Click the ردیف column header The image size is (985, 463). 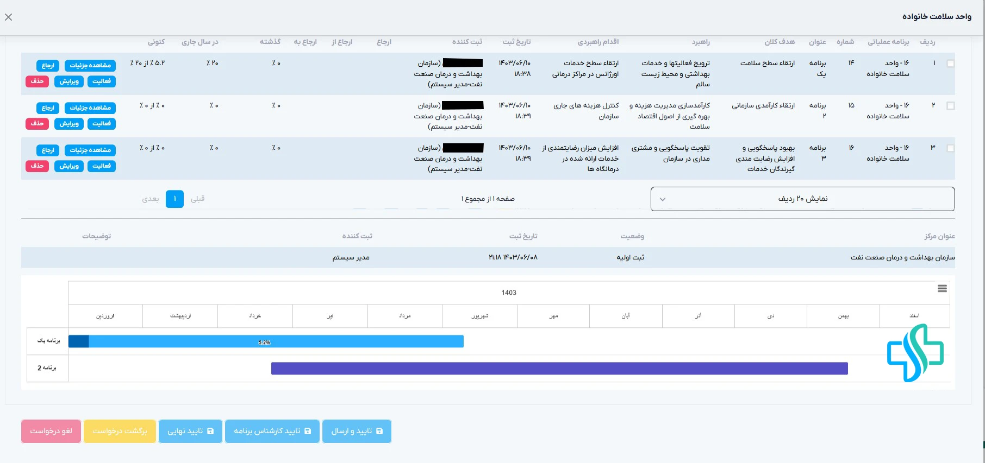pos(927,42)
